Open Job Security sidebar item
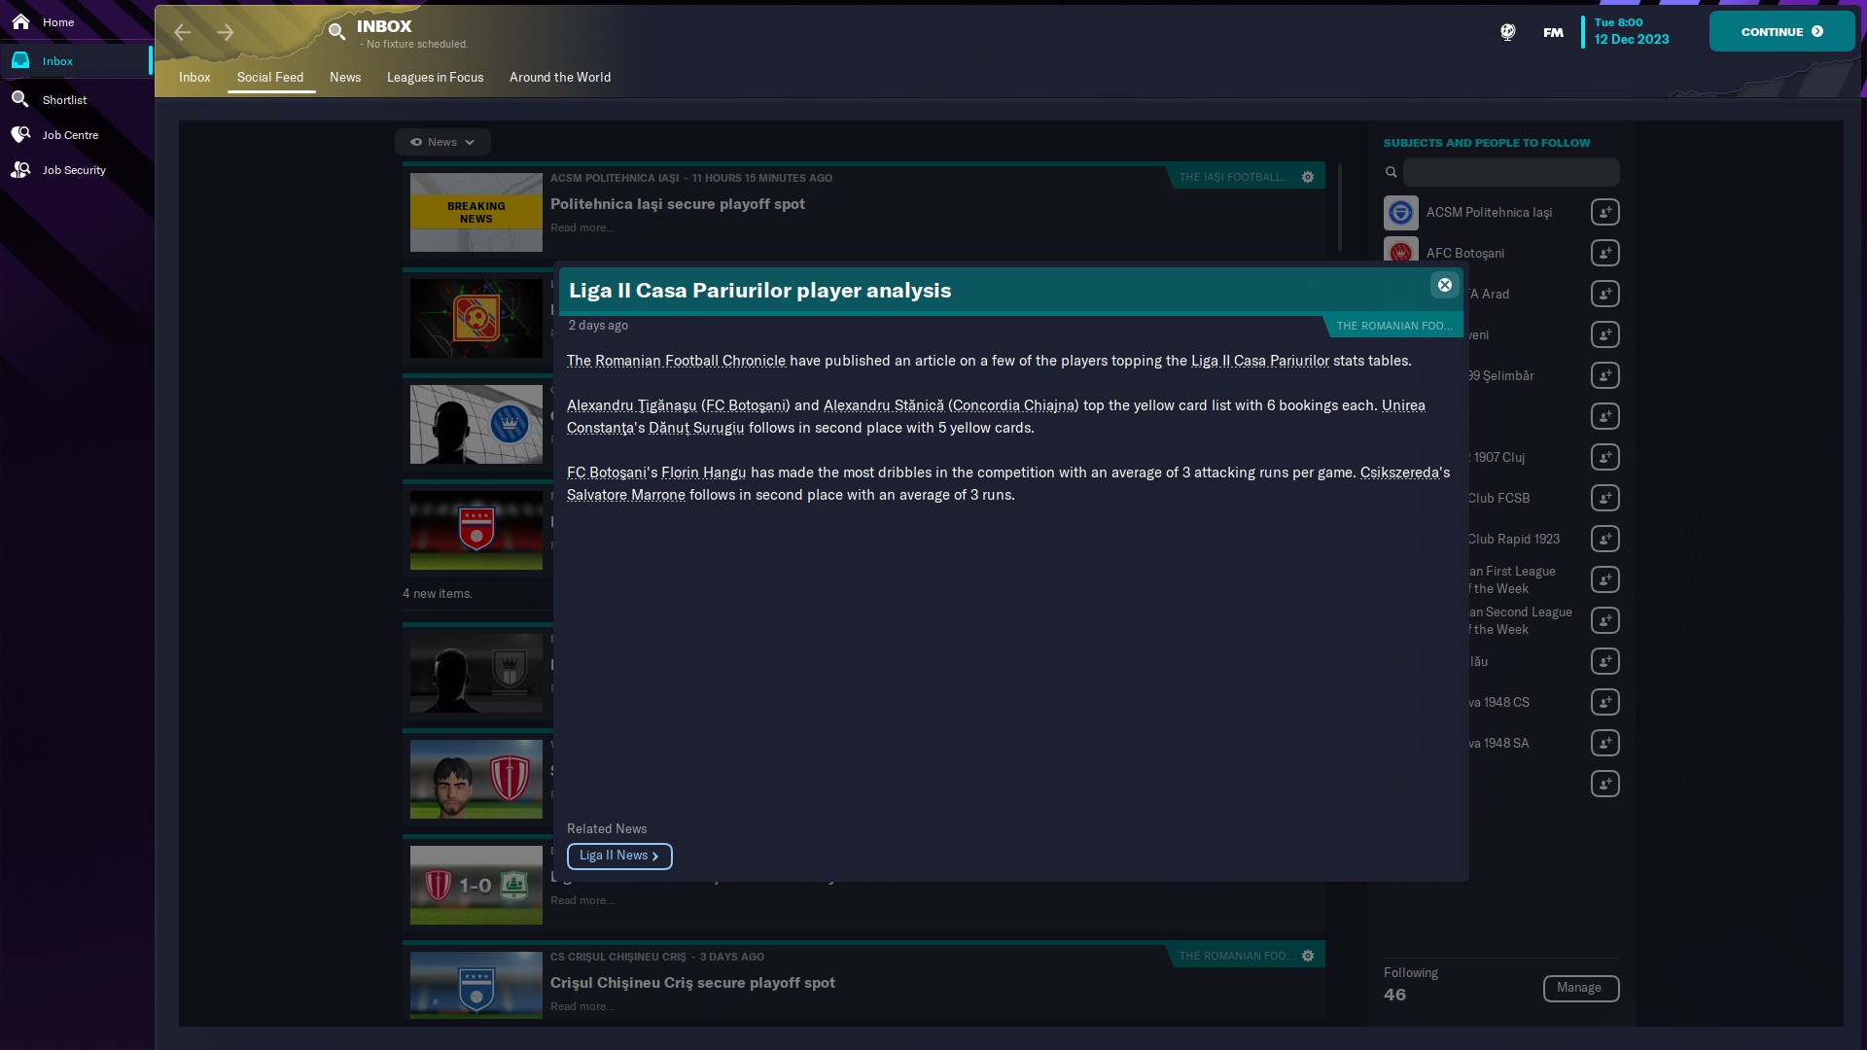Screen dimensions: 1867x1050 coord(74,169)
